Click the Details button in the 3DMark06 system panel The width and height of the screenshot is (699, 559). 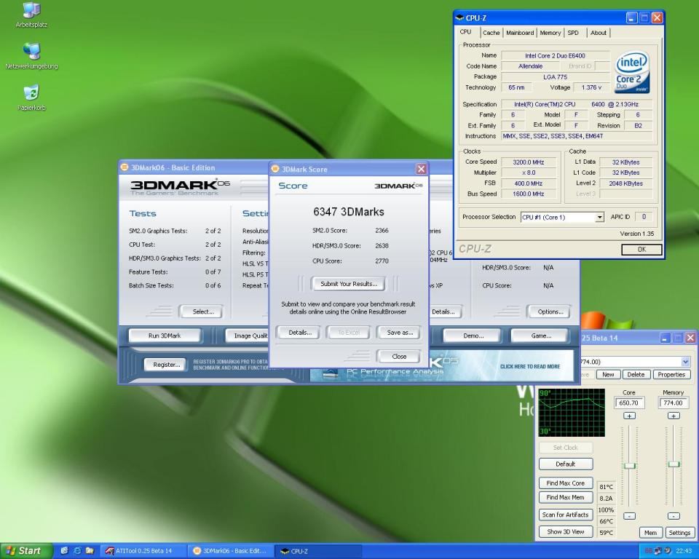click(444, 312)
